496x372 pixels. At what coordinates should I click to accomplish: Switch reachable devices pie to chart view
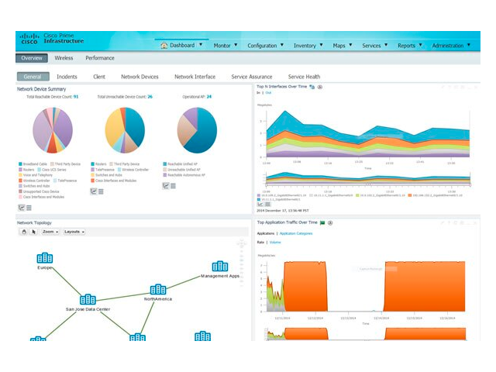pyautogui.click(x=22, y=208)
